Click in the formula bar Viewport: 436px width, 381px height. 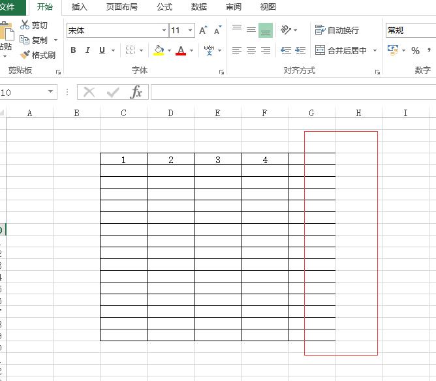(293, 92)
